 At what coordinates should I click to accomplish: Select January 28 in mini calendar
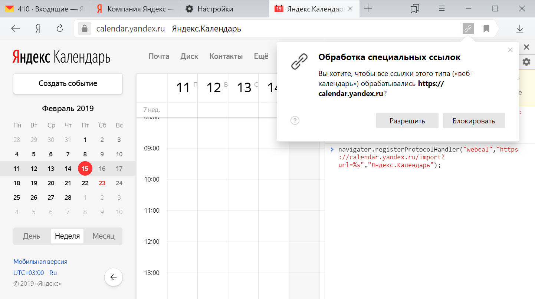coord(17,140)
